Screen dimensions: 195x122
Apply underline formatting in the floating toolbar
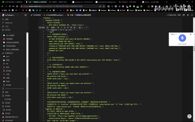coord(65,27)
